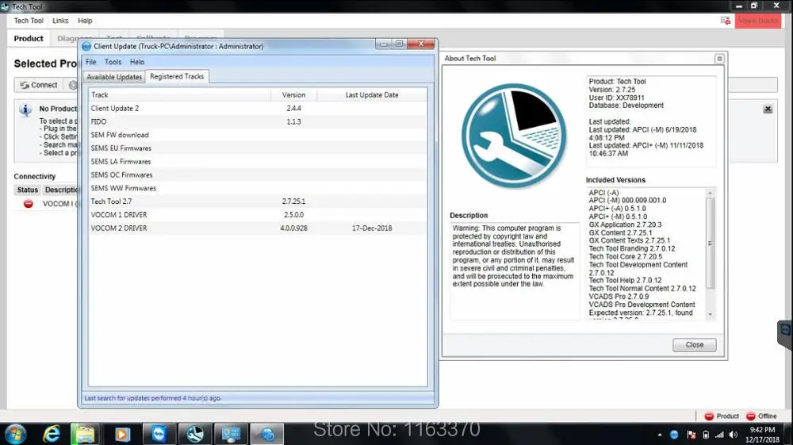Switch to Tech Tool taskbar icon

pyautogui.click(x=195, y=434)
